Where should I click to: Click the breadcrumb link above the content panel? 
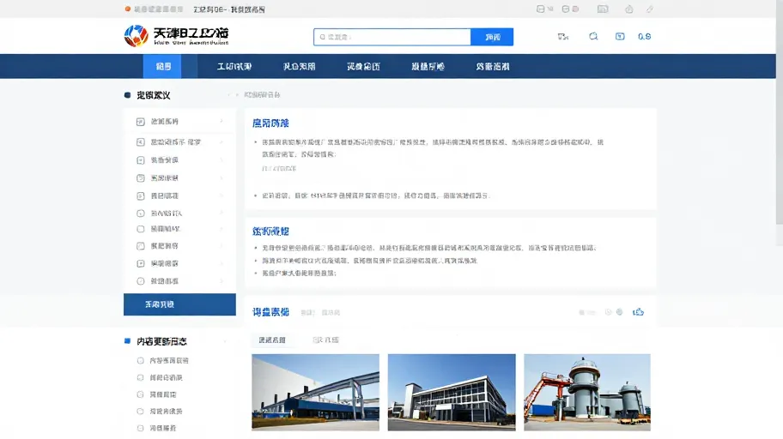coord(262,95)
